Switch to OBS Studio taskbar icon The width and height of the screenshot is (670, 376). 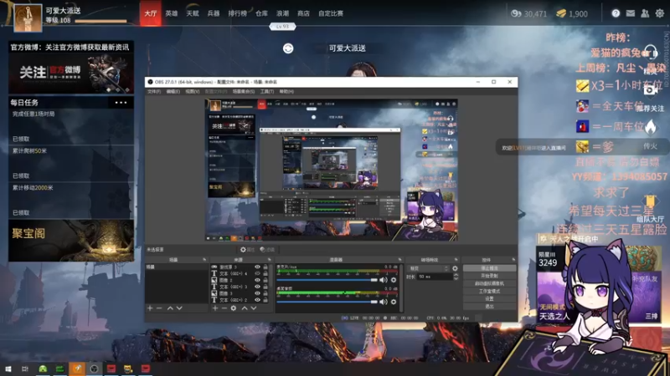point(94,368)
